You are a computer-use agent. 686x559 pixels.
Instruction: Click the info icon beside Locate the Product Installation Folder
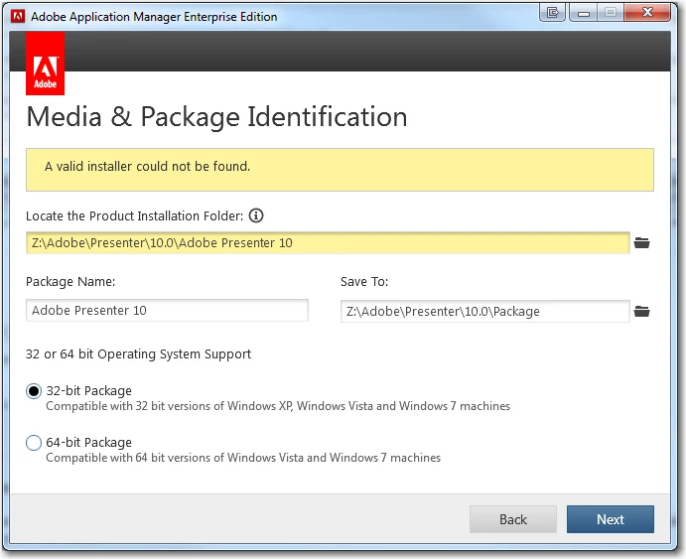tap(256, 215)
